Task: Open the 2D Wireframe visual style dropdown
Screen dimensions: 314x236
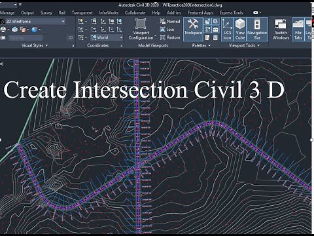Action: click(63, 22)
